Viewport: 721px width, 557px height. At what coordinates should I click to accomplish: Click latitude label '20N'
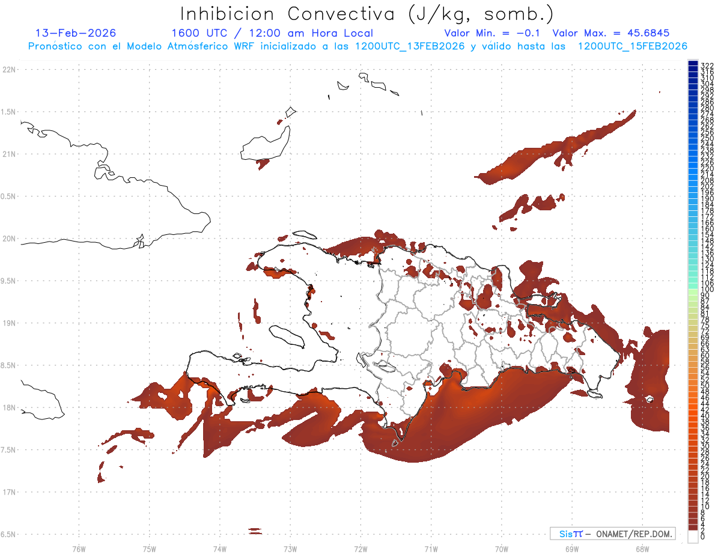click(8, 239)
